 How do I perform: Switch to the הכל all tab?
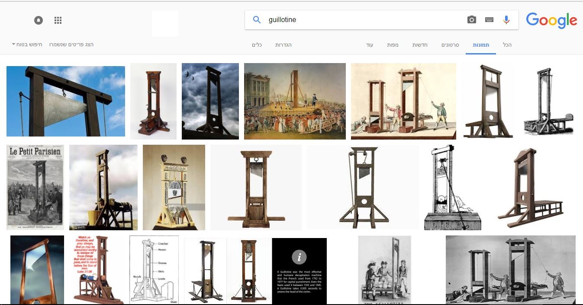tap(507, 45)
